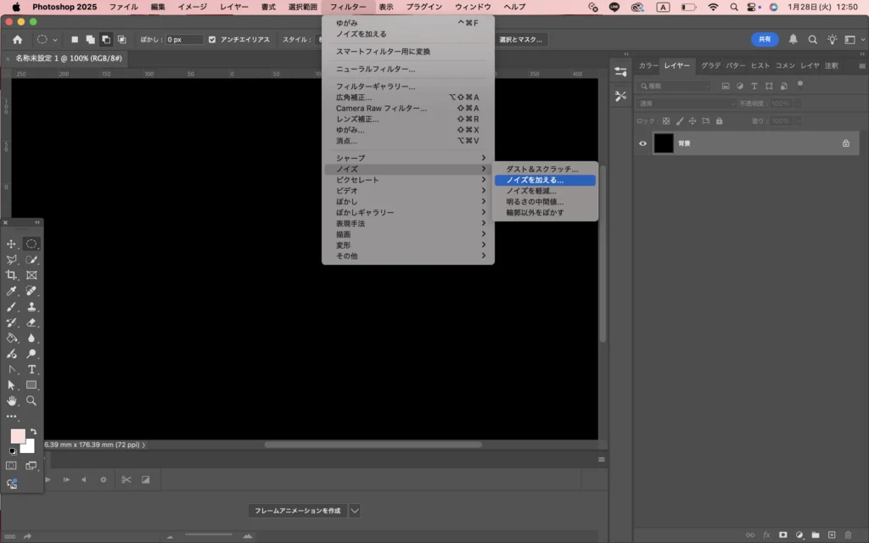Select the Eyedropper tool
Image resolution: width=869 pixels, height=543 pixels.
12,291
